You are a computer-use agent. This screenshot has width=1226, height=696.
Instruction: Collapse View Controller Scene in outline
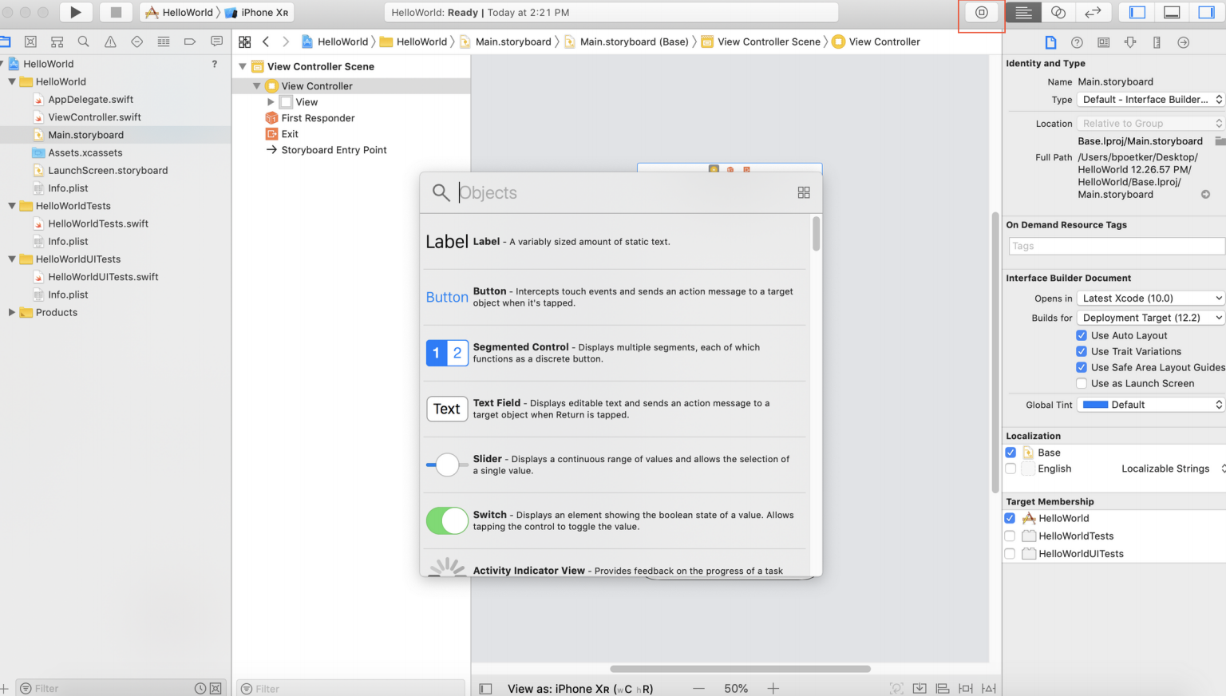click(243, 66)
